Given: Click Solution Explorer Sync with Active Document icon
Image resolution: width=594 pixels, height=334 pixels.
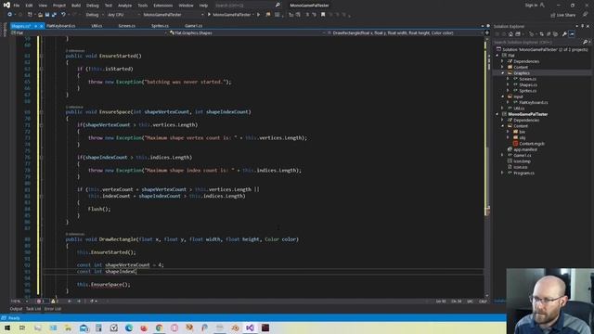Looking at the screenshot, I should click(x=541, y=34).
